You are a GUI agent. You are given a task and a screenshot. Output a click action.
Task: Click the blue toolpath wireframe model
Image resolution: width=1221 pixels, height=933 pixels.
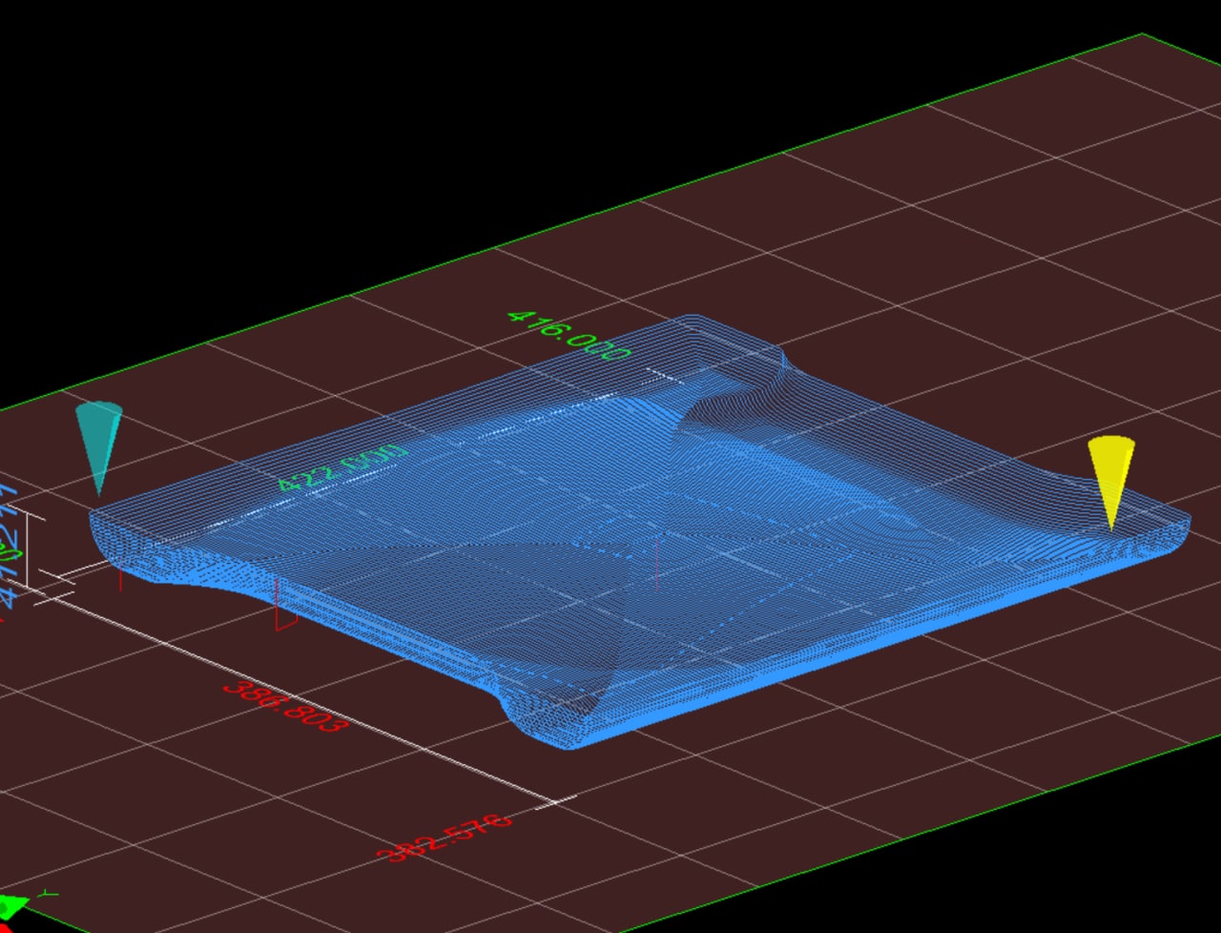(639, 531)
